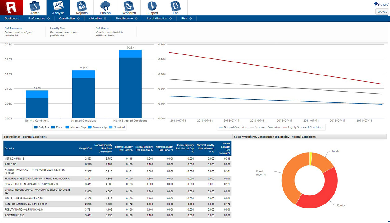Screen dimensions: 390x223
Task: Sort table by Weight End column header
Action: [85, 148]
